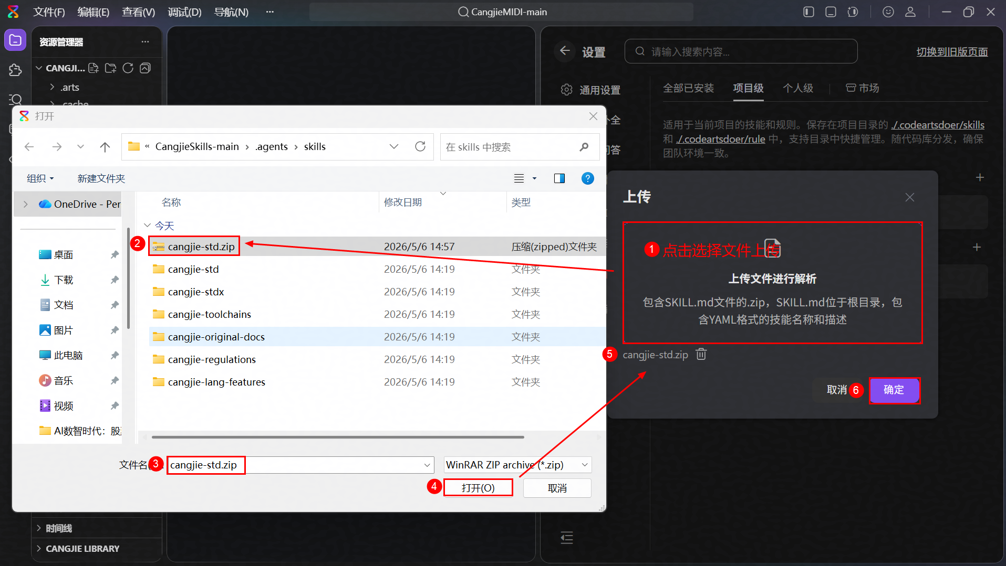
Task: Refresh the explorer tree
Action: 128,68
